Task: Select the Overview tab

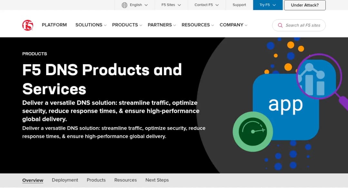Action: pyautogui.click(x=33, y=180)
